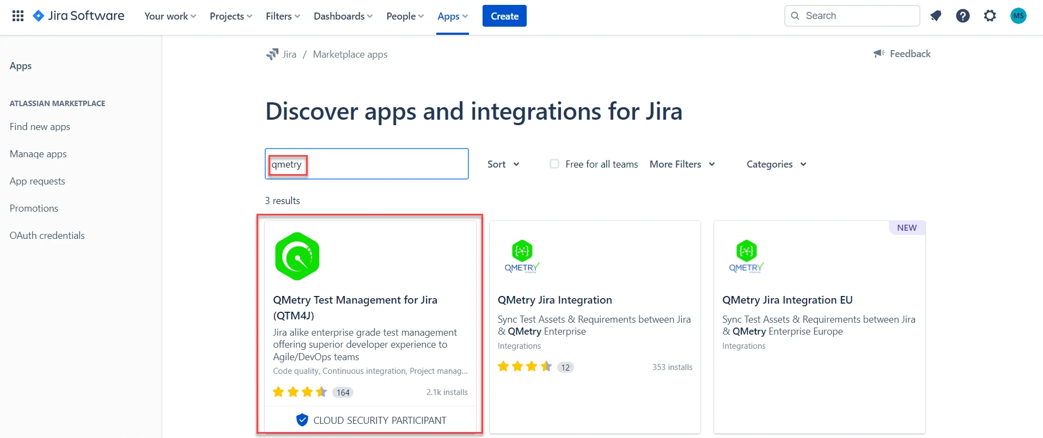Open the Projects menu
The height and width of the screenshot is (438, 1043).
click(x=231, y=16)
